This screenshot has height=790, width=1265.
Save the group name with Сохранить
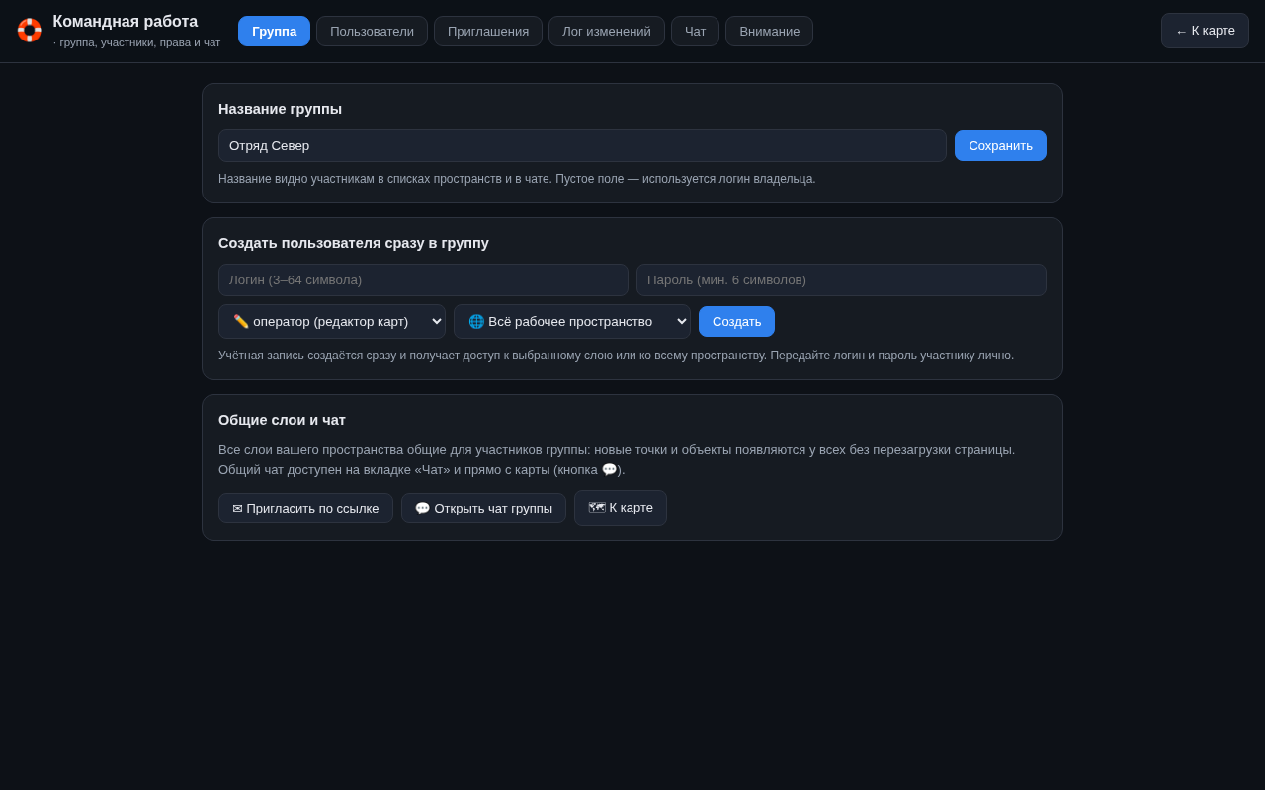[1000, 145]
